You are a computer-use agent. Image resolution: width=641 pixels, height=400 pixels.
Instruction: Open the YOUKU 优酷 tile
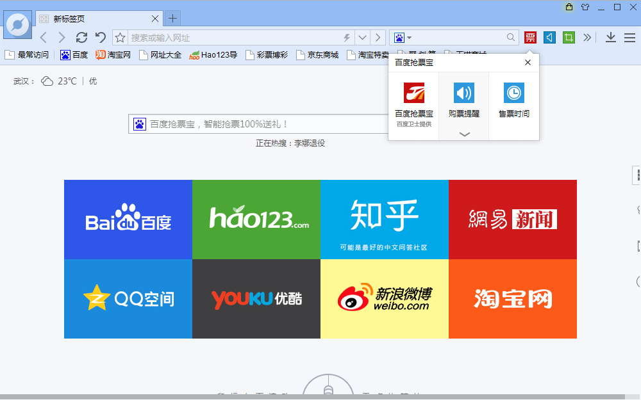(x=256, y=299)
